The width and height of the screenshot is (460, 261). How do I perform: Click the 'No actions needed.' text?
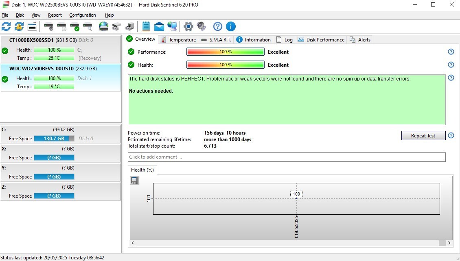coord(151,91)
